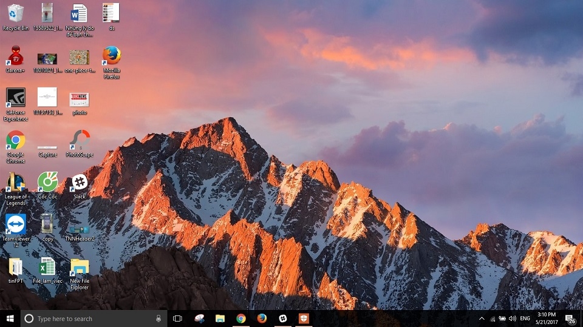Select the one-piece-t image file
583x327 pixels.
pos(80,61)
